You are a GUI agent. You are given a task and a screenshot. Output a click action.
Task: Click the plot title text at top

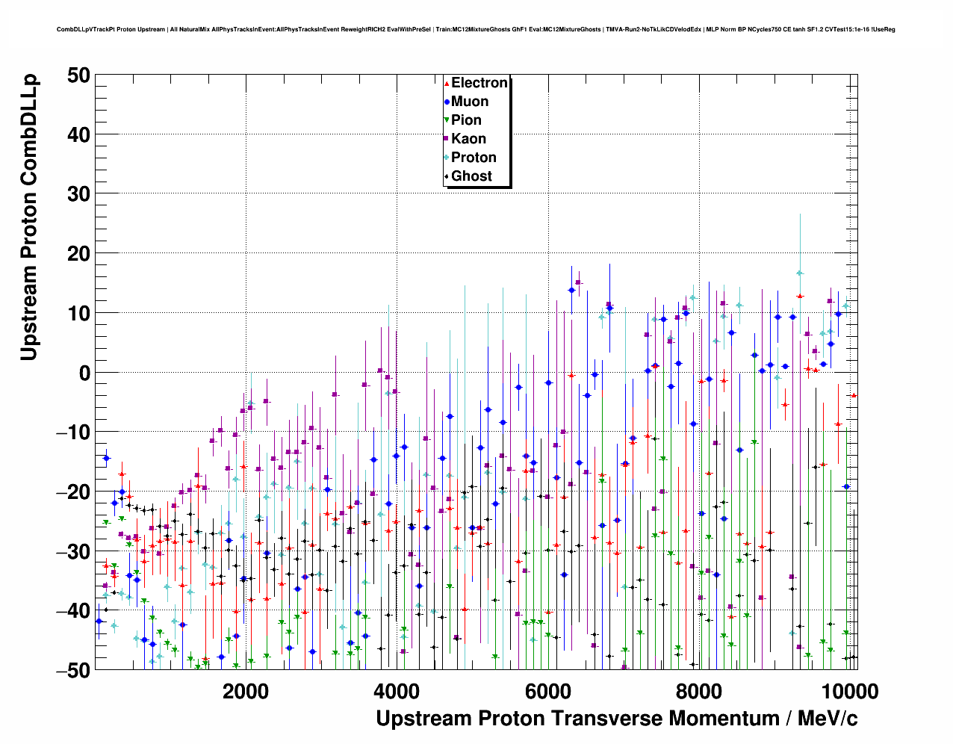(476, 30)
